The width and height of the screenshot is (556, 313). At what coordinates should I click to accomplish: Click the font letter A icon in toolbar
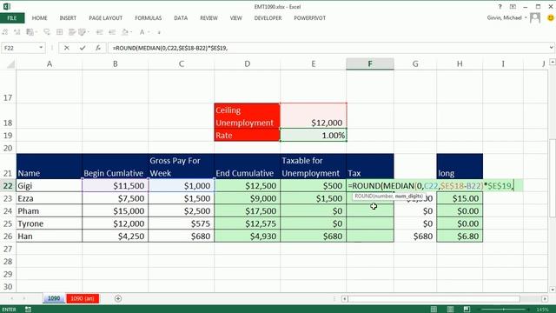[x=142, y=32]
